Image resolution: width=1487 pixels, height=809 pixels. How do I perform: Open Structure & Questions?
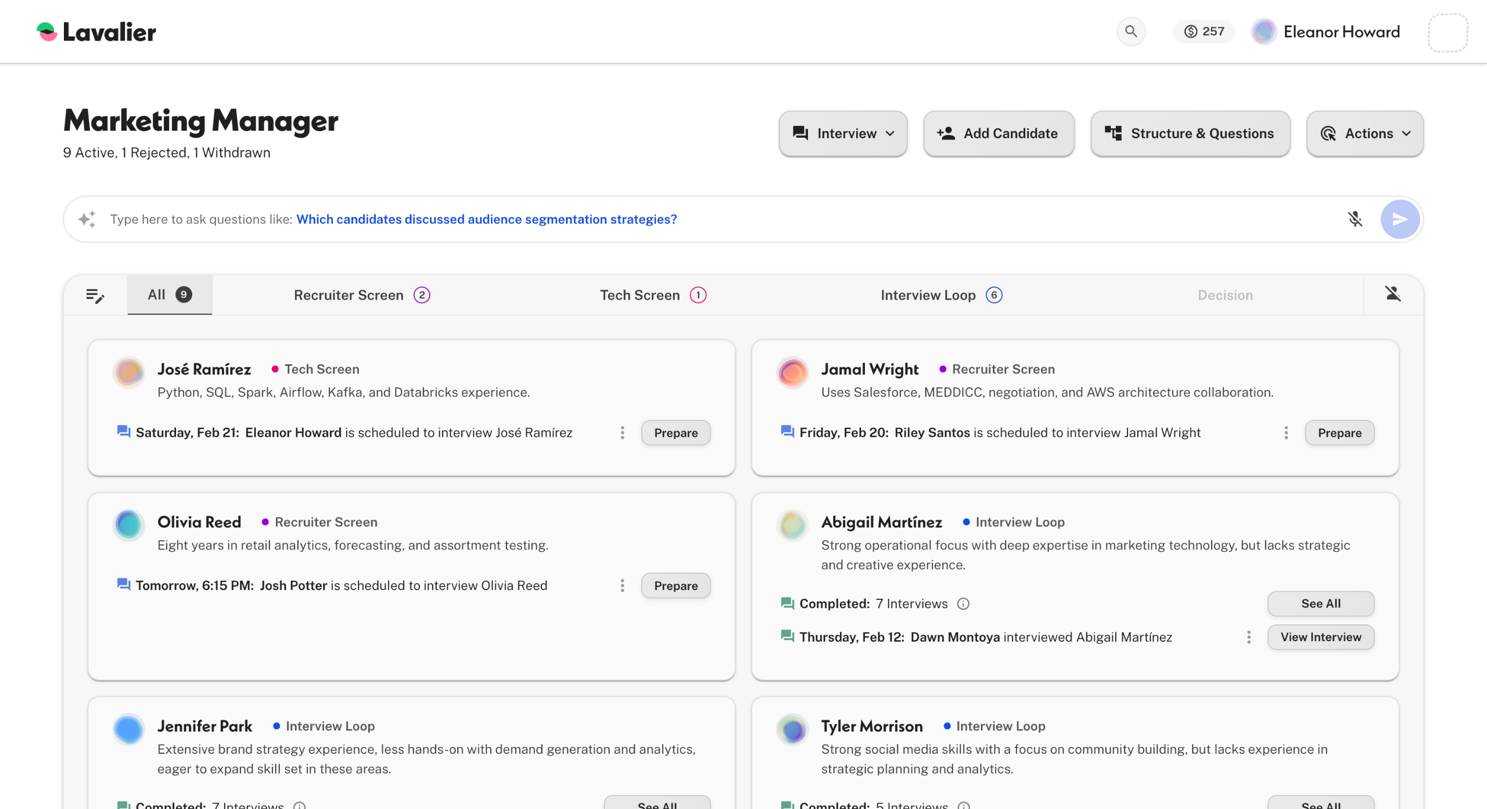[x=1190, y=134]
